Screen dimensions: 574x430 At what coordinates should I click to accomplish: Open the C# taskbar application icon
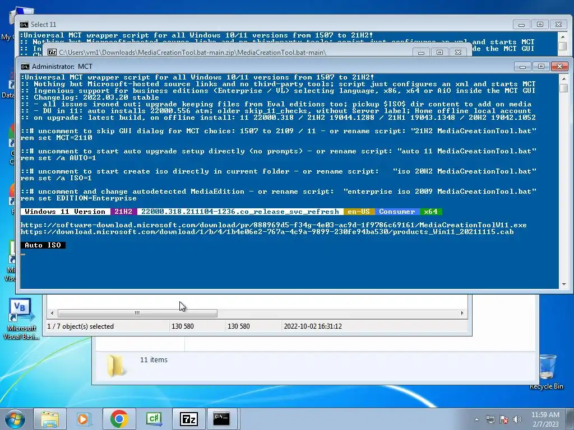pos(154,419)
